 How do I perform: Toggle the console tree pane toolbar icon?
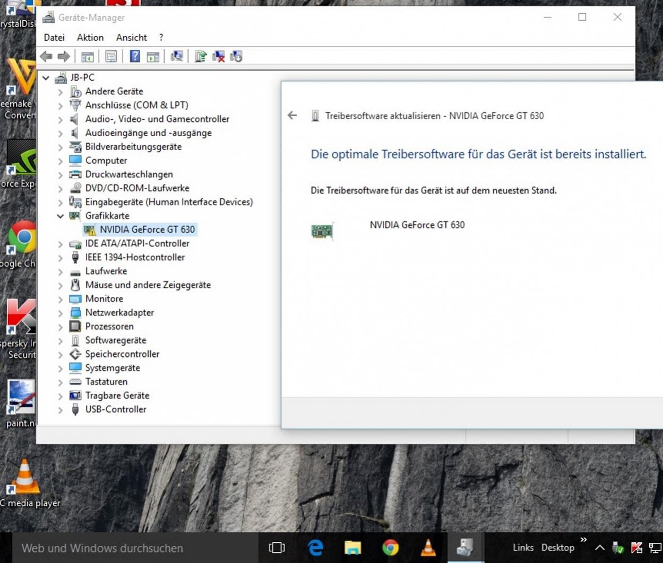[88, 56]
